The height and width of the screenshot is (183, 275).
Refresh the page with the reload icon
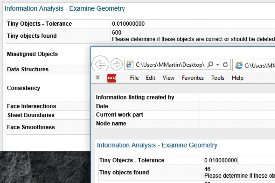(225, 64)
